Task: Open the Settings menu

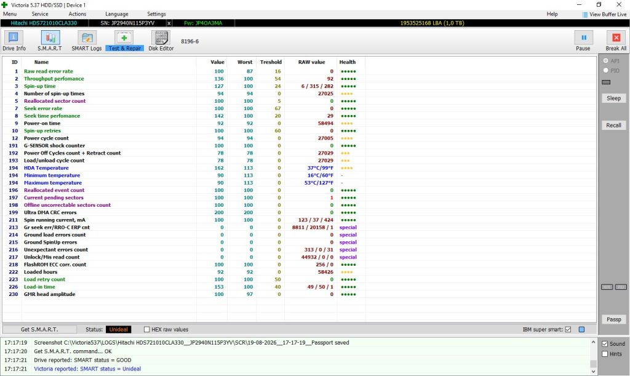Action: tap(156, 14)
